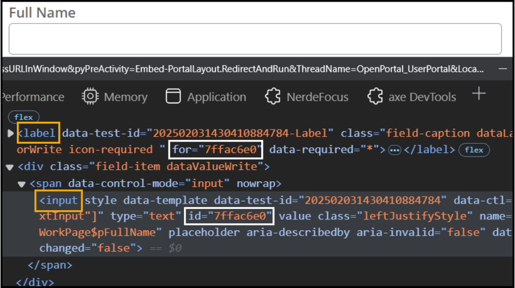This screenshot has width=515, height=288.
Task: Click the closing span tag row
Action: (x=50, y=265)
